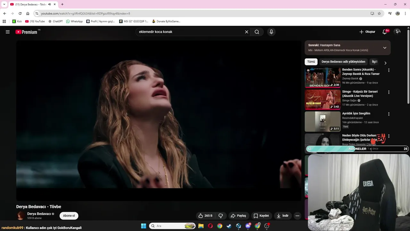Open media controls icon in Chrome toolbar
The image size is (410, 231).
click(390, 13)
